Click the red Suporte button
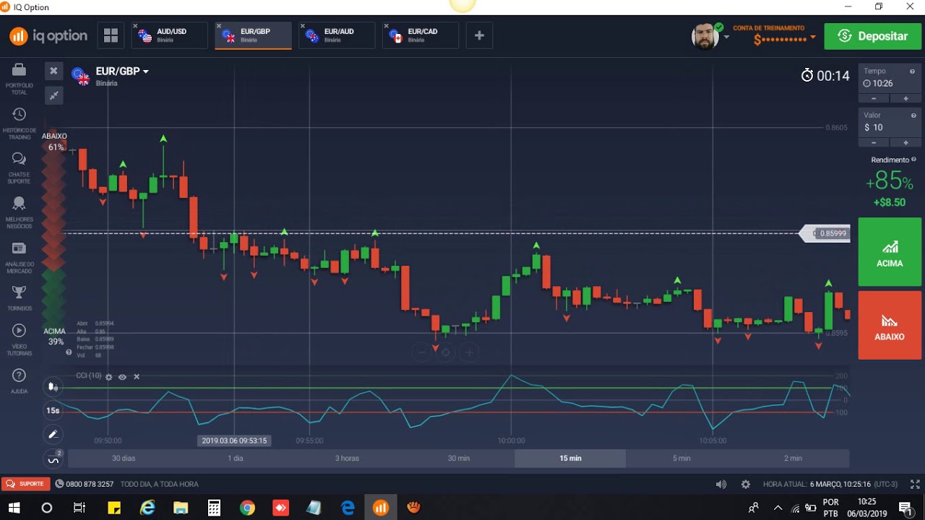925x520 pixels. tap(26, 484)
